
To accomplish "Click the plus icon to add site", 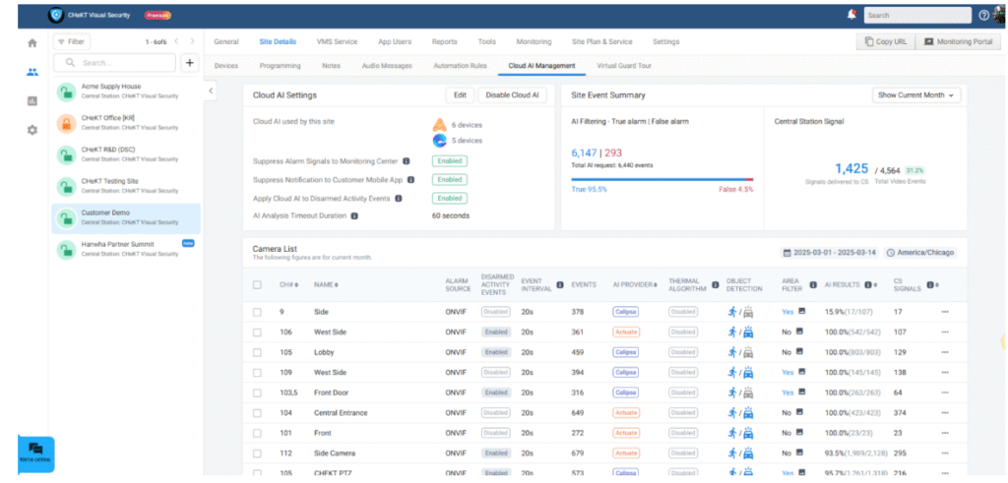I will click(x=190, y=63).
